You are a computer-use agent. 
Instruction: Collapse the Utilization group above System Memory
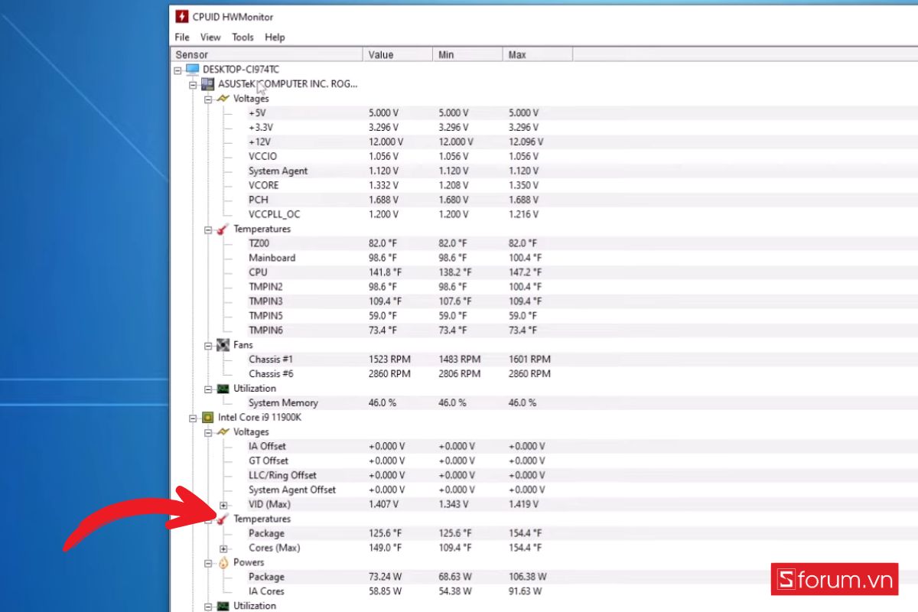208,389
